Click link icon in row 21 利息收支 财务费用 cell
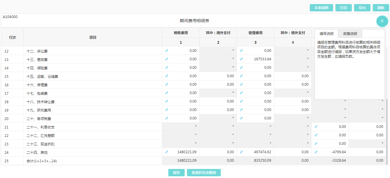 coord(316,127)
